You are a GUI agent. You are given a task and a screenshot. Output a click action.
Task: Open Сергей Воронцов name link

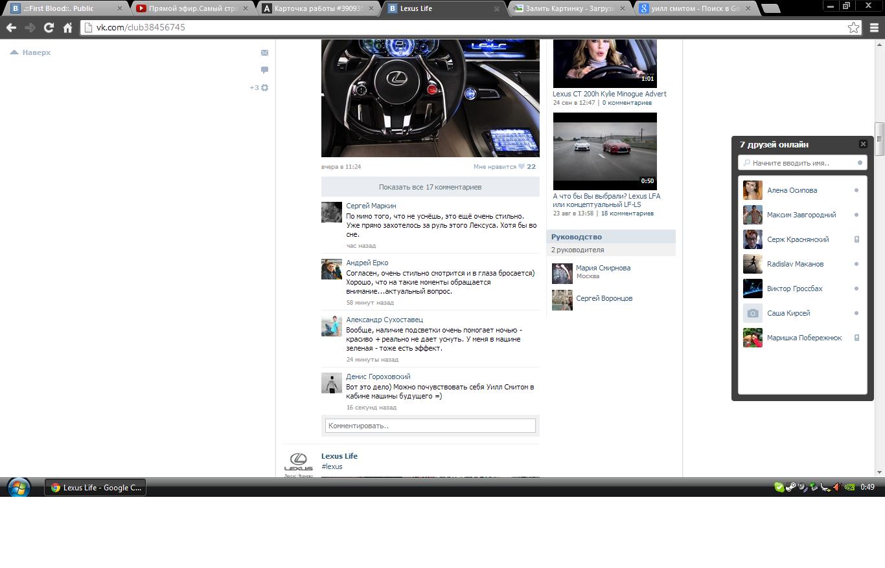(604, 298)
